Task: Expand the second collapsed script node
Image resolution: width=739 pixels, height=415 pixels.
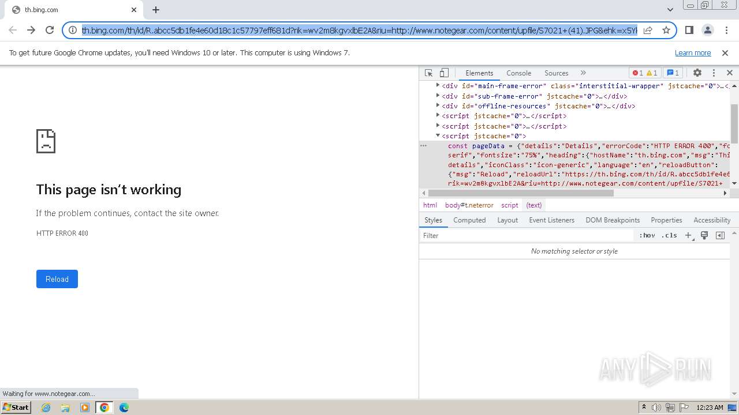Action: click(x=438, y=126)
